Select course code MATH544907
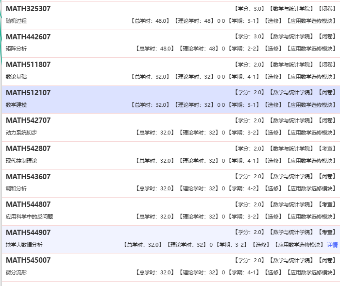 tap(28, 233)
